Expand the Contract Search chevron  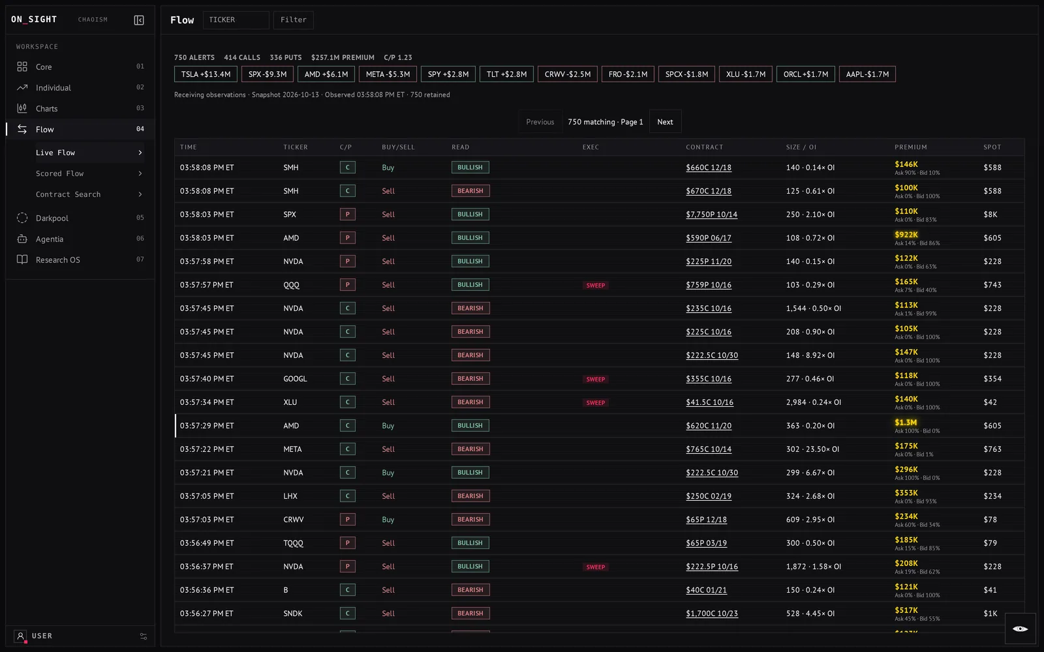[140, 194]
